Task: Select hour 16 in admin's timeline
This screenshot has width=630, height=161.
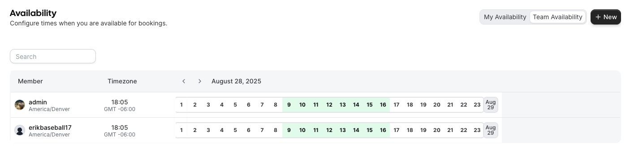Action: (383, 105)
